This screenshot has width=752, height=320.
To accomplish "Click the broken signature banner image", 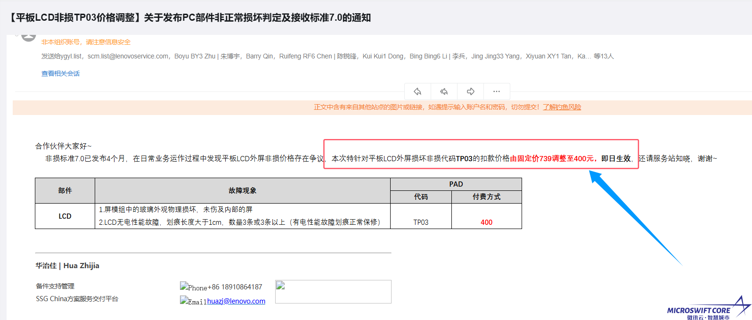I will pyautogui.click(x=333, y=292).
